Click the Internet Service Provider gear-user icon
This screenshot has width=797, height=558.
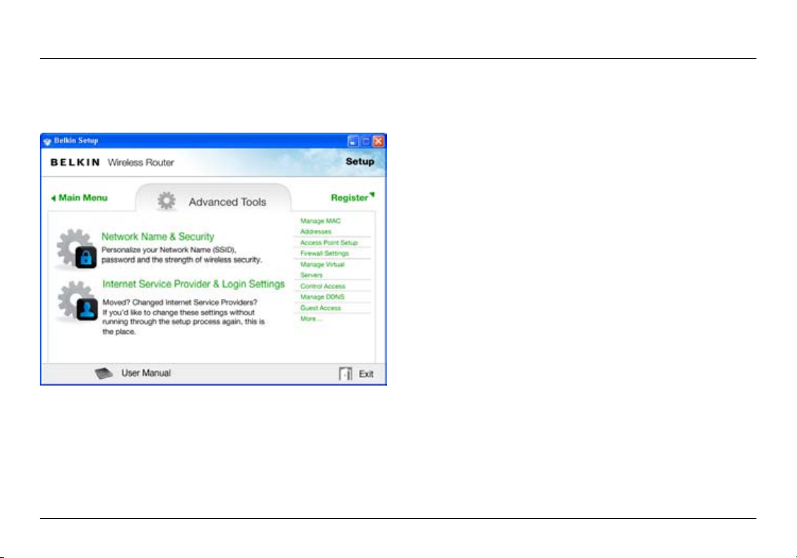(x=77, y=301)
